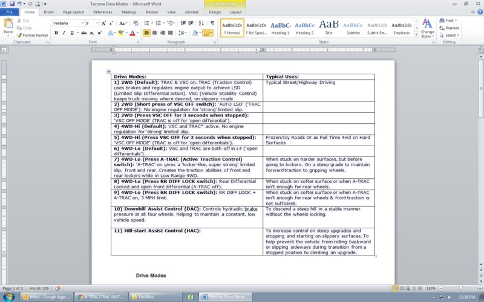Screen dimensions: 484x302
Task: Open Line Spacing dropdown
Action: (x=183, y=33)
